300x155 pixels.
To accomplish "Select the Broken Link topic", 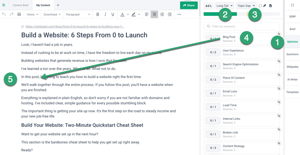I will (242, 134).
